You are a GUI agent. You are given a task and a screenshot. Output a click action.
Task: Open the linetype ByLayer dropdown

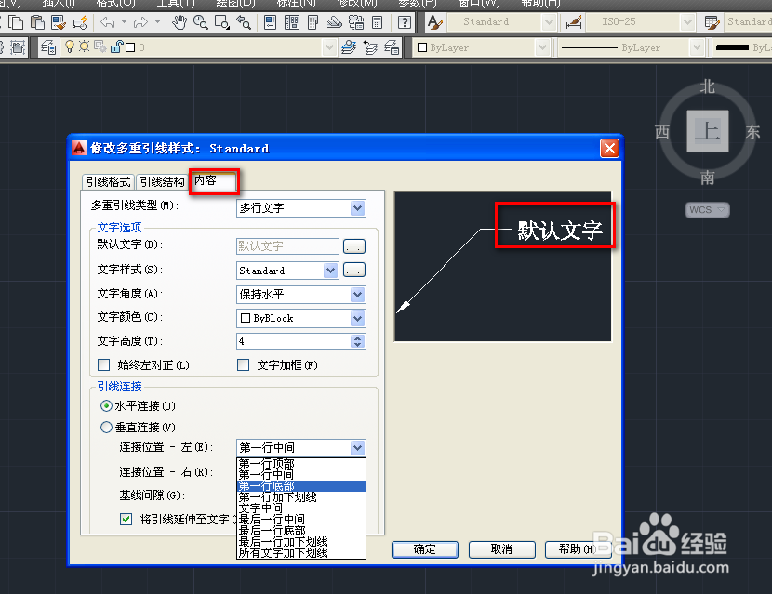pyautogui.click(x=696, y=47)
